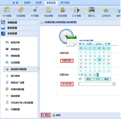Click the 图形化 toolbar icon
121x119 pixels.
(x=92, y=10)
